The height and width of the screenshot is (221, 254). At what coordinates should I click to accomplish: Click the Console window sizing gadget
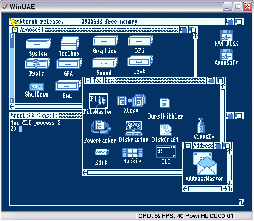[x=241, y=202]
